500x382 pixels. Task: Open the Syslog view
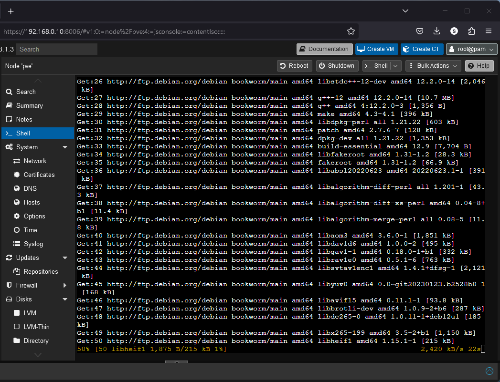(x=38, y=244)
